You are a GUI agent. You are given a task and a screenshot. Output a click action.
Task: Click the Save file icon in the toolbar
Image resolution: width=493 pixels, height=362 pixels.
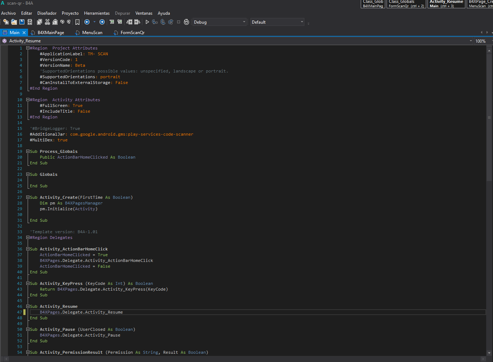tap(22, 22)
